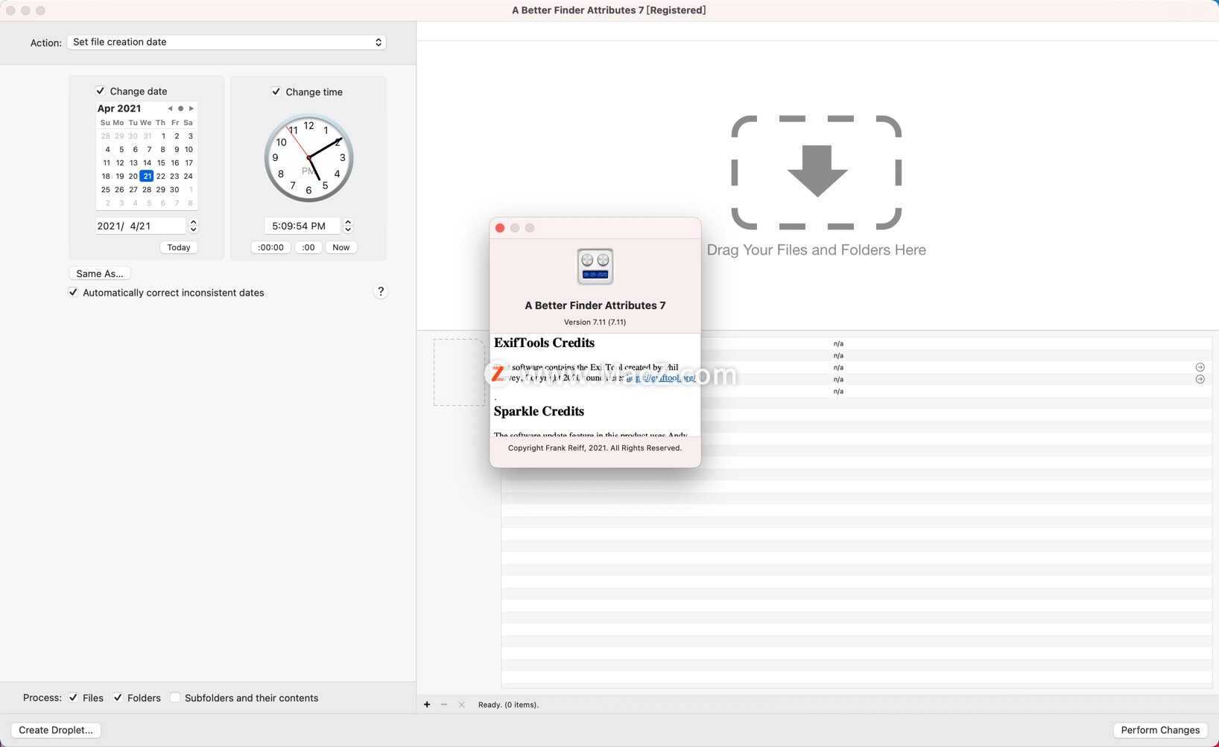Click the date field 2021/4/21

[x=140, y=226]
